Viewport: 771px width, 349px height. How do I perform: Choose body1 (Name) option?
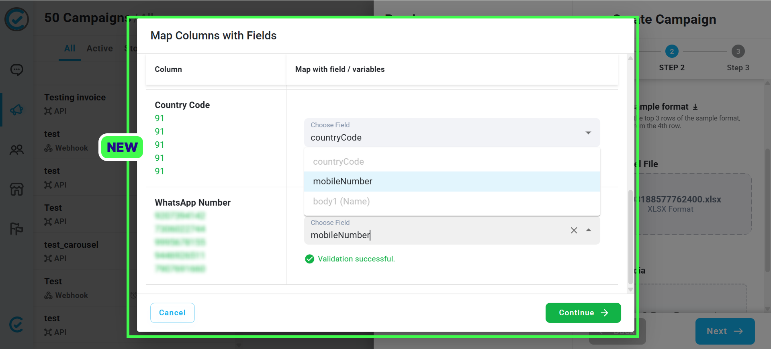[452, 201]
